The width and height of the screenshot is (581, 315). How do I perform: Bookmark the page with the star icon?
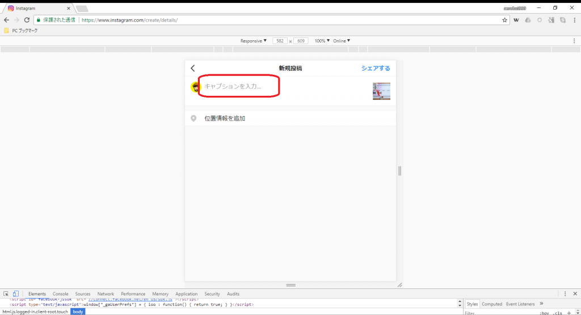[504, 20]
